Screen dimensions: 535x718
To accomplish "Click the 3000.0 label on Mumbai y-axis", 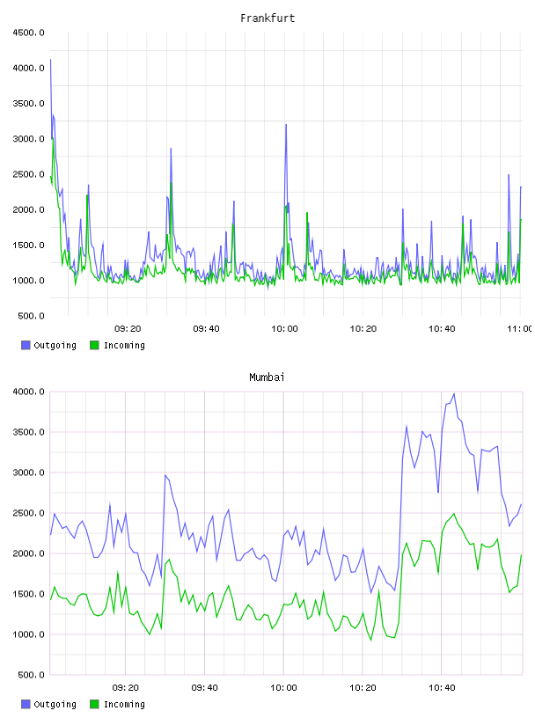I will pos(28,473).
